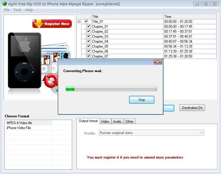Image resolution: width=221 pixels, height=174 pixels.
Task: Toggle the Chapter_02 checkbox
Action: tap(88, 31)
